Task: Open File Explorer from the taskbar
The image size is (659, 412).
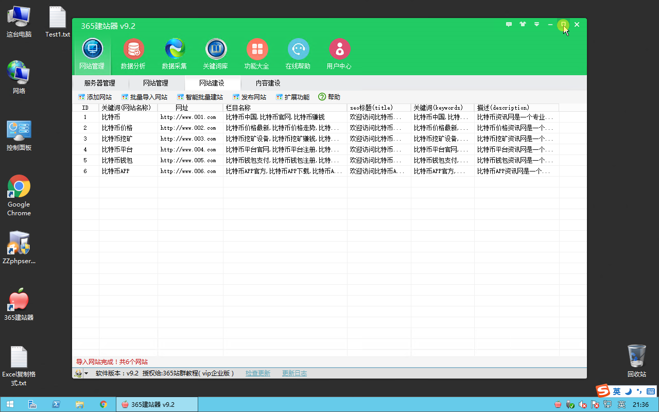Action: pyautogui.click(x=80, y=404)
